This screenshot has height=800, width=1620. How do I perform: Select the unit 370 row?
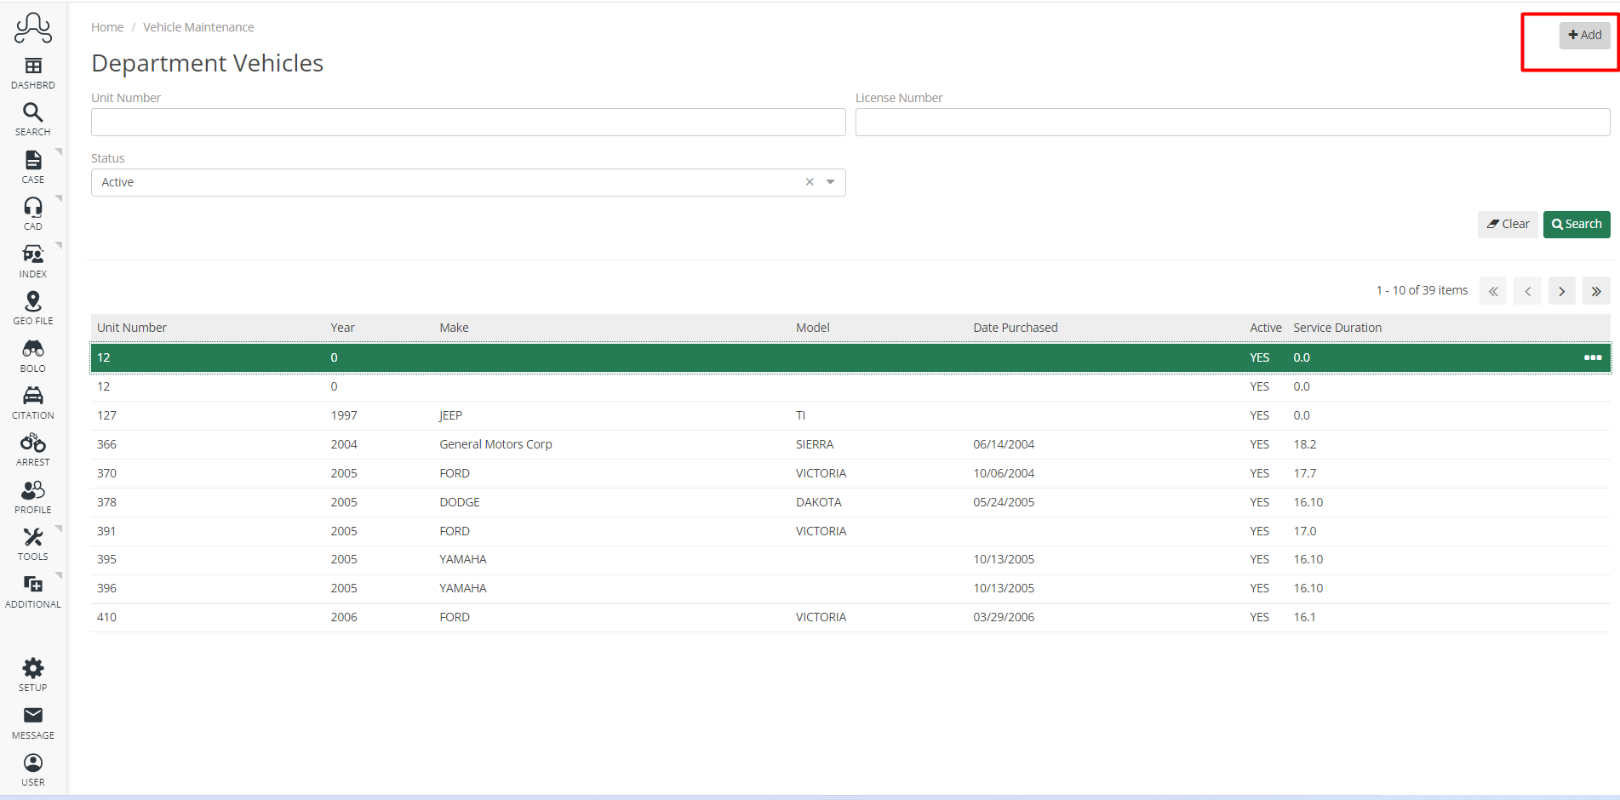coord(850,473)
